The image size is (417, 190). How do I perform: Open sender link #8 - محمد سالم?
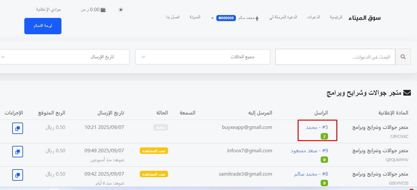click(x=311, y=174)
